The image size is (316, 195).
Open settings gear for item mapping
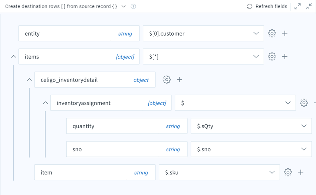click(x=288, y=172)
